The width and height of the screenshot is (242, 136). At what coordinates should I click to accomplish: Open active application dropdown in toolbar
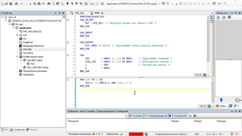pyautogui.click(x=160, y=3)
